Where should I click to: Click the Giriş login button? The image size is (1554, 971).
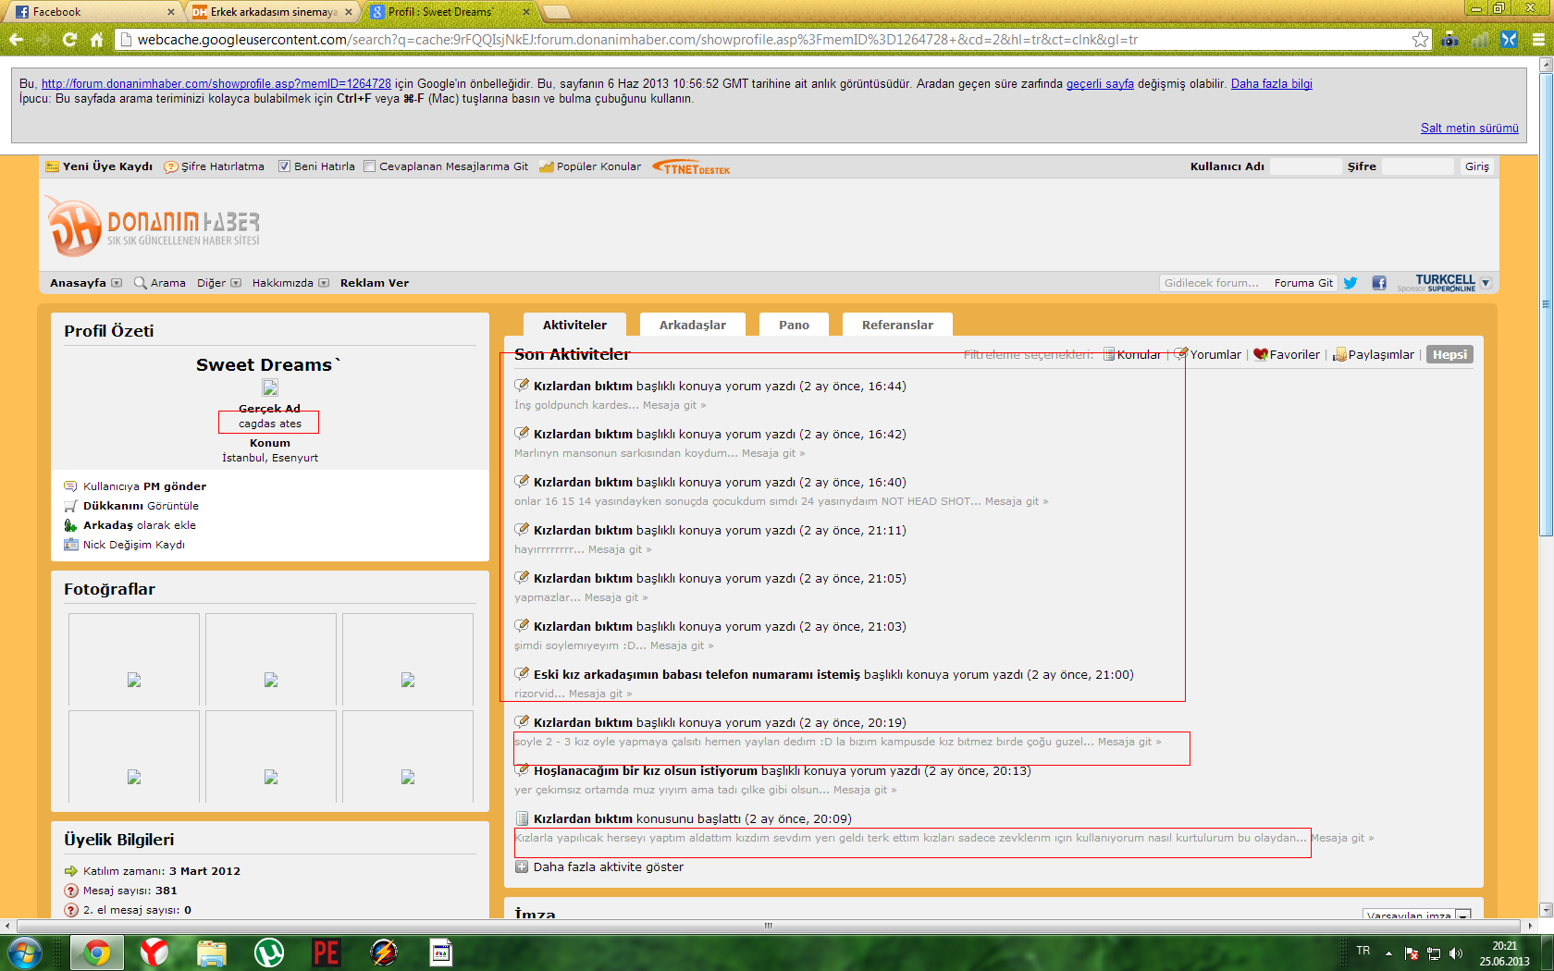point(1476,166)
